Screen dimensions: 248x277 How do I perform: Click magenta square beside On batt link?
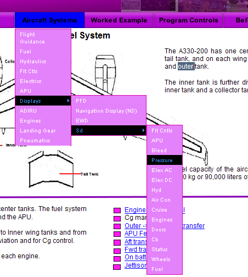point(117,258)
